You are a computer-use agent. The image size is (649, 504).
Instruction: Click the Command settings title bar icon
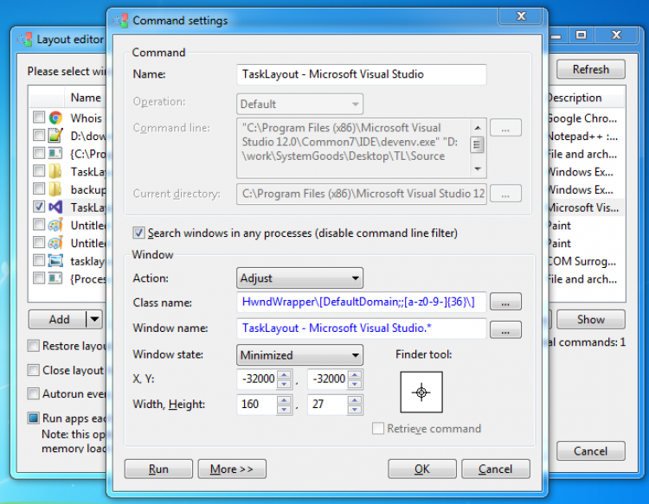(121, 20)
